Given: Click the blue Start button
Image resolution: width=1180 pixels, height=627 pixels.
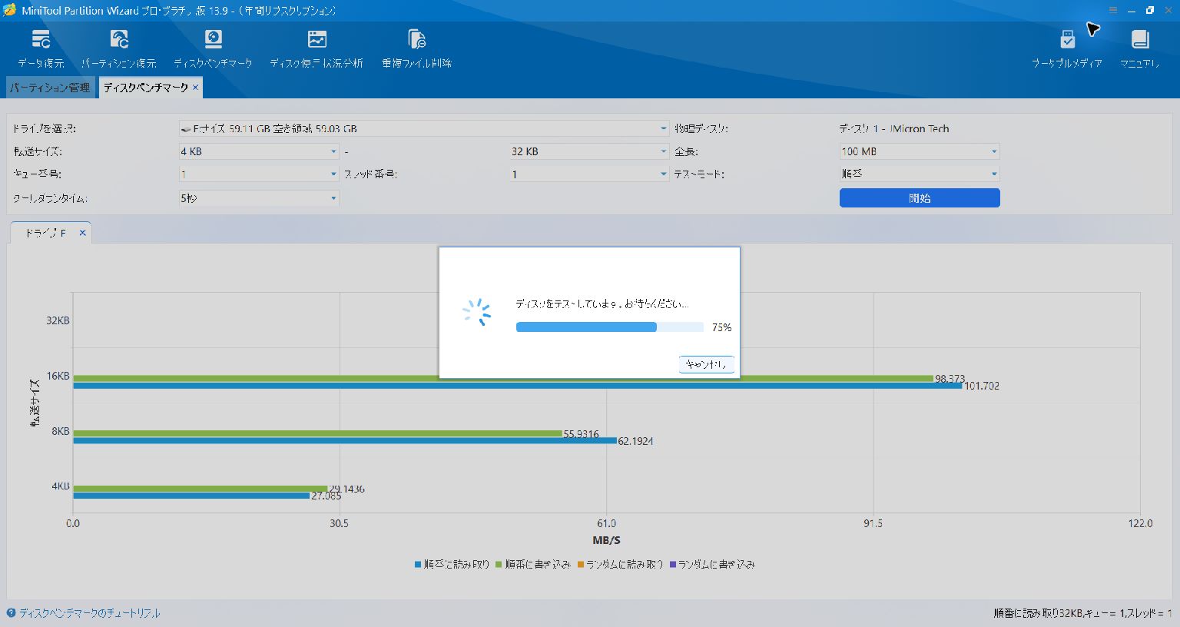Looking at the screenshot, I should click(920, 198).
